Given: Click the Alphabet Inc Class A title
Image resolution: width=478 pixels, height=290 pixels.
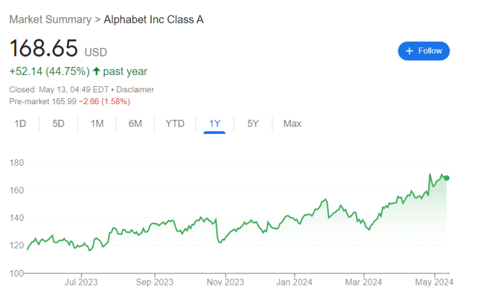Looking at the screenshot, I should tap(153, 19).
